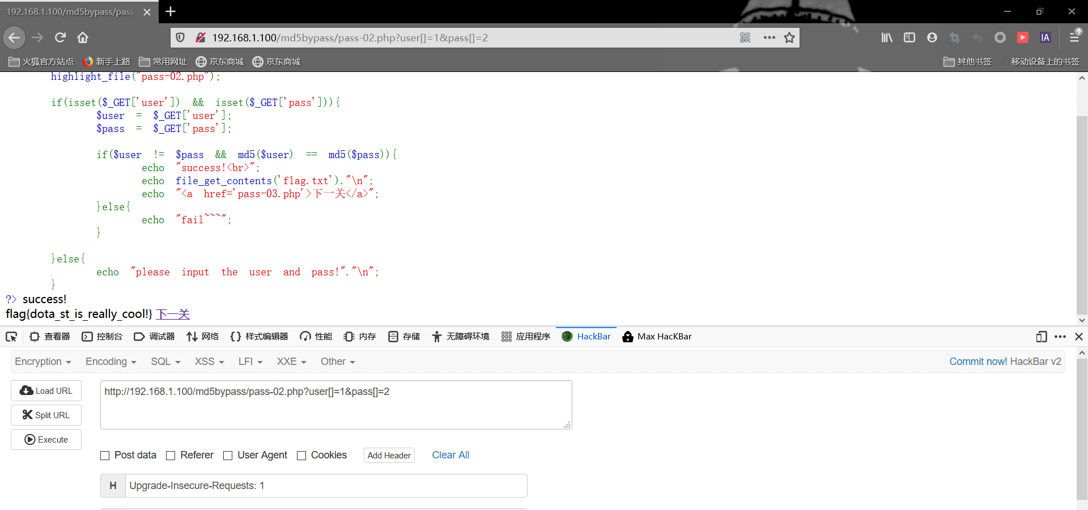Click the QR code icon in the address bar
Viewport: 1088px width, 510px height.
click(745, 37)
